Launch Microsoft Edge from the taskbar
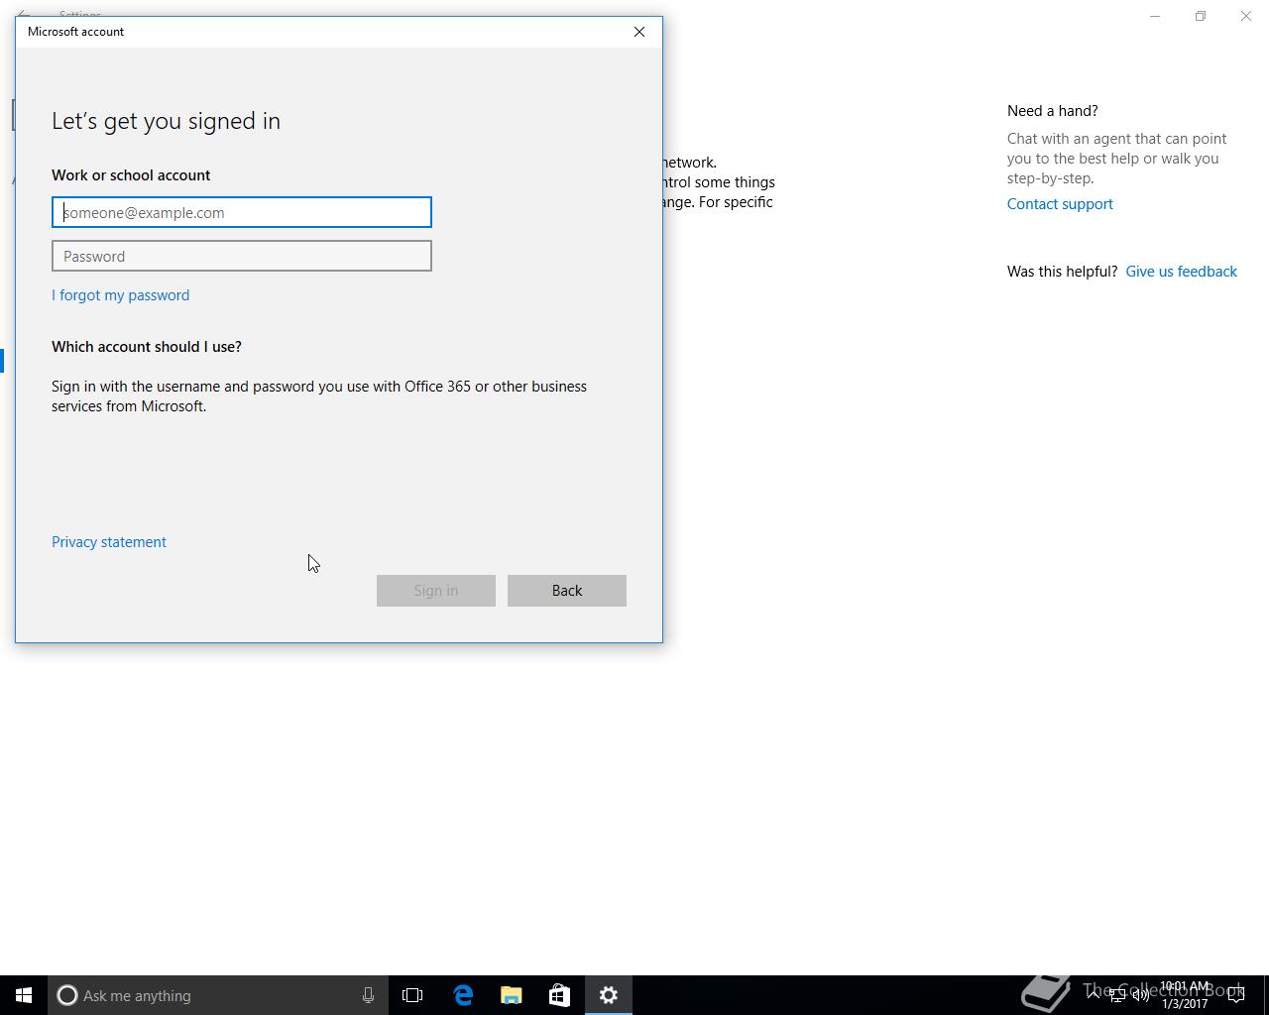 463,995
